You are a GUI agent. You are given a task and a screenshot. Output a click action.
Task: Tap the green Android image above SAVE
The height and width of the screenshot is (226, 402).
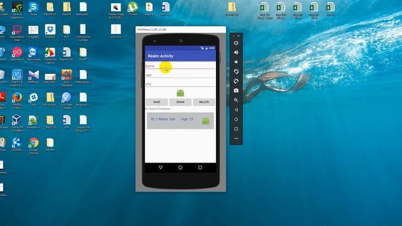[x=180, y=93]
